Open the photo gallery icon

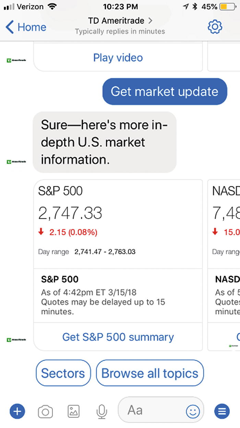point(73,411)
